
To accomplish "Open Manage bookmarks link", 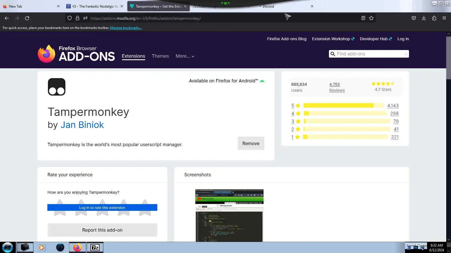I will tap(126, 28).
